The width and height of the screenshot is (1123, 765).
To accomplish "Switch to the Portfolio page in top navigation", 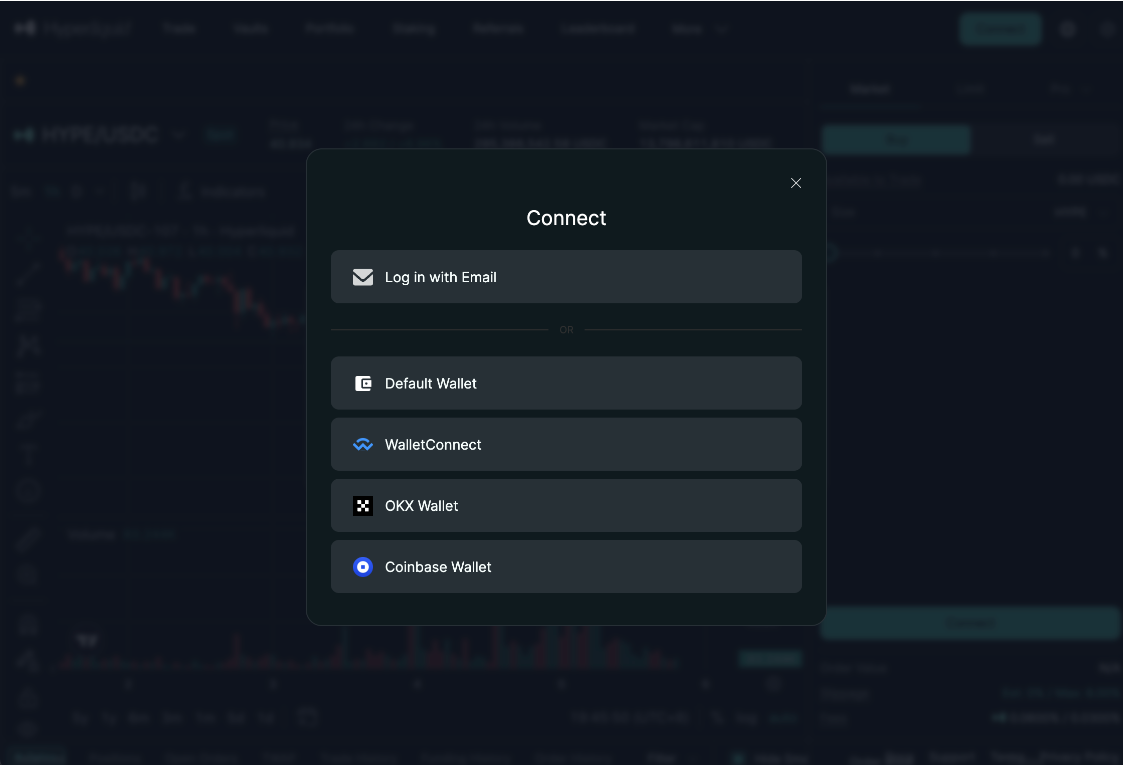I will click(x=329, y=29).
